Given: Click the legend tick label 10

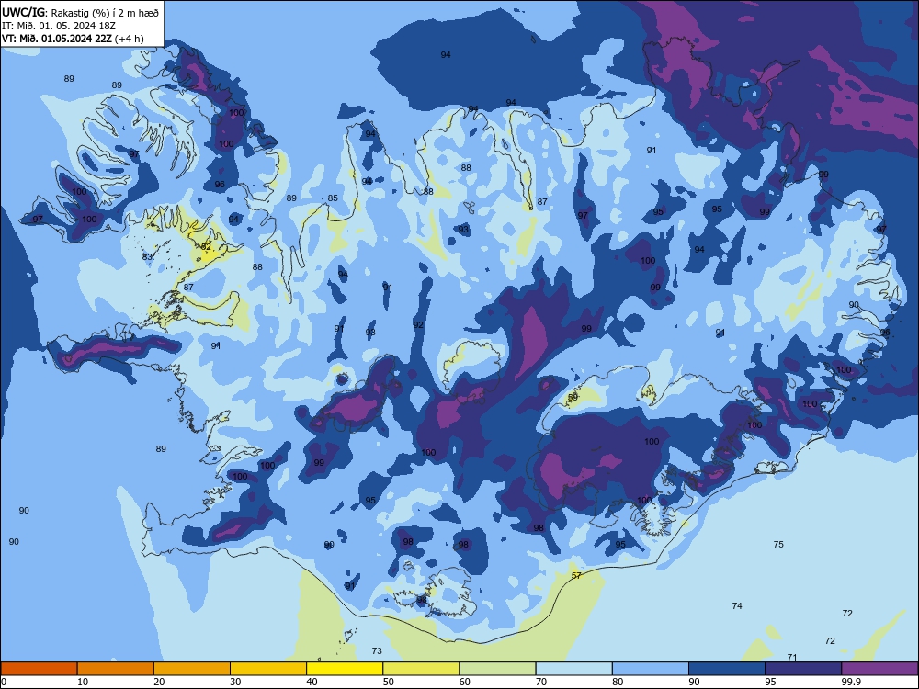Looking at the screenshot, I should (x=83, y=682).
